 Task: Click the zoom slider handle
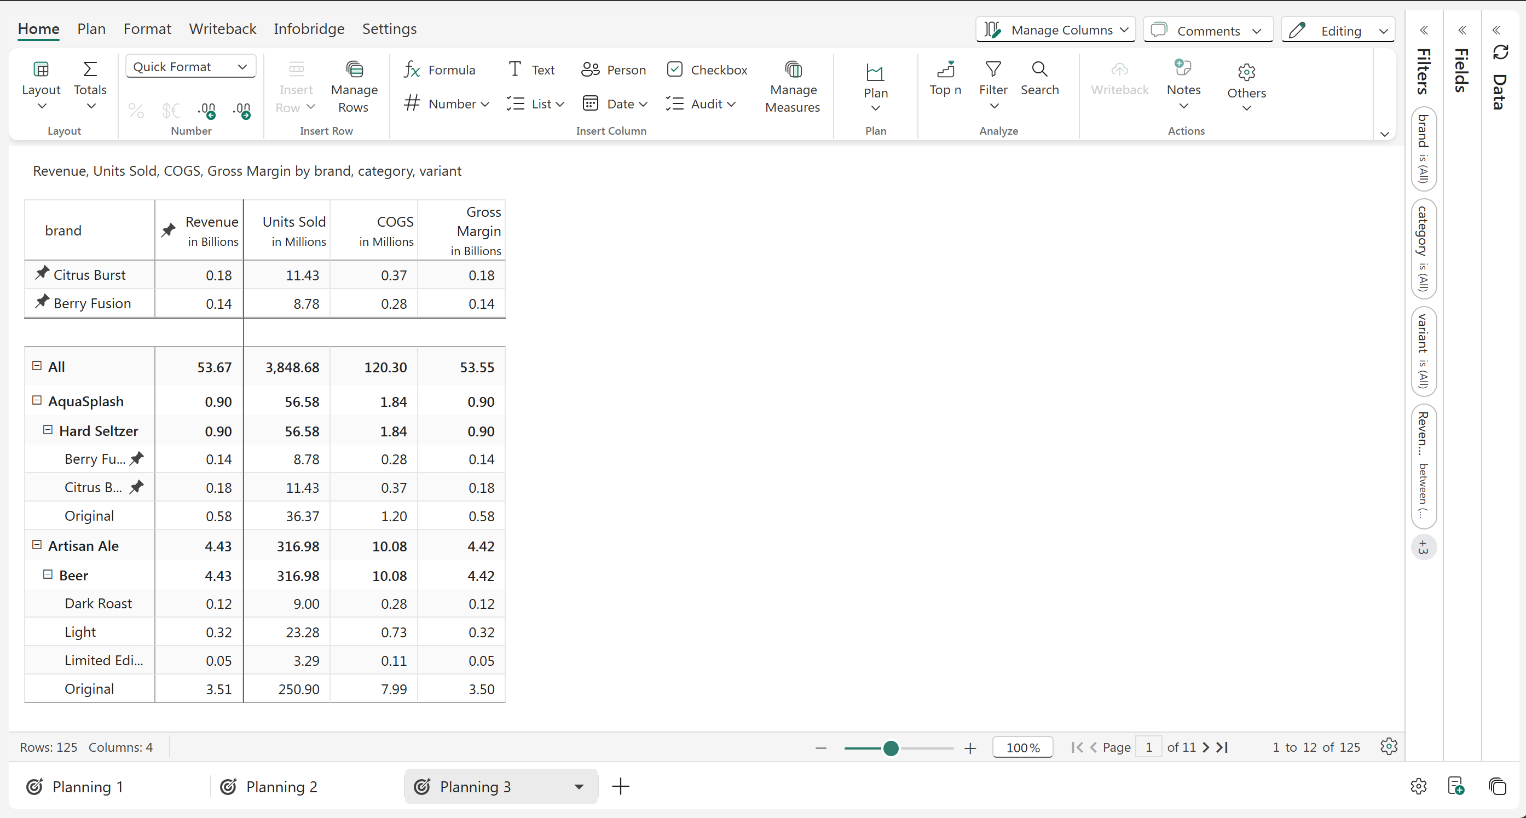891,748
